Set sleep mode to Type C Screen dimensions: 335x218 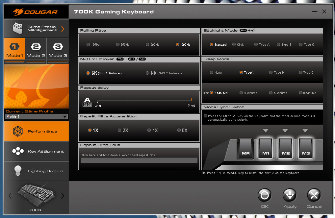[300, 72]
